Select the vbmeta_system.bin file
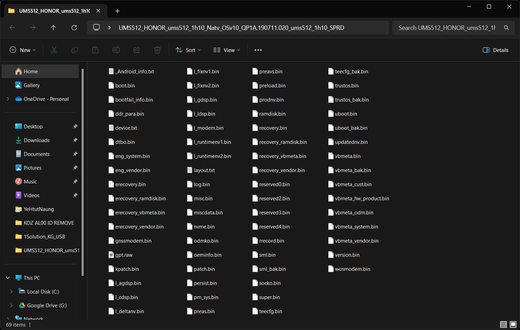The width and height of the screenshot is (520, 330). click(353, 227)
